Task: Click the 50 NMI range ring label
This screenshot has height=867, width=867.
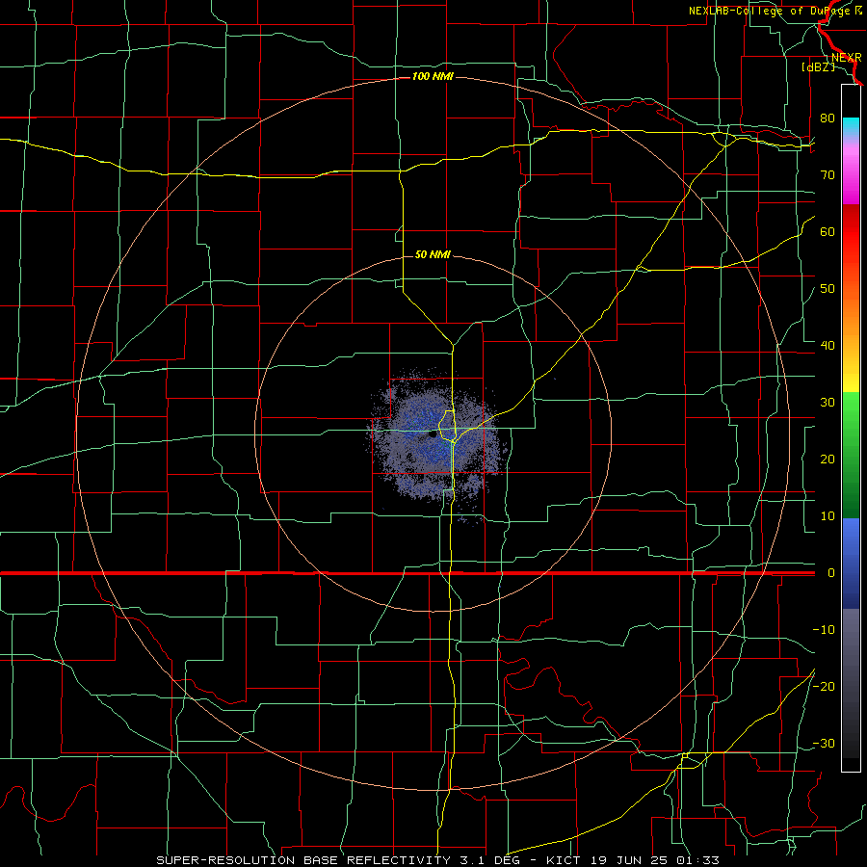Action: pyautogui.click(x=433, y=254)
